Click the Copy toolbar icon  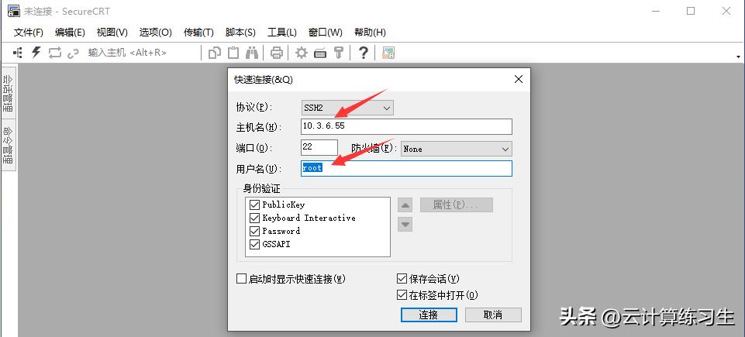coord(215,53)
